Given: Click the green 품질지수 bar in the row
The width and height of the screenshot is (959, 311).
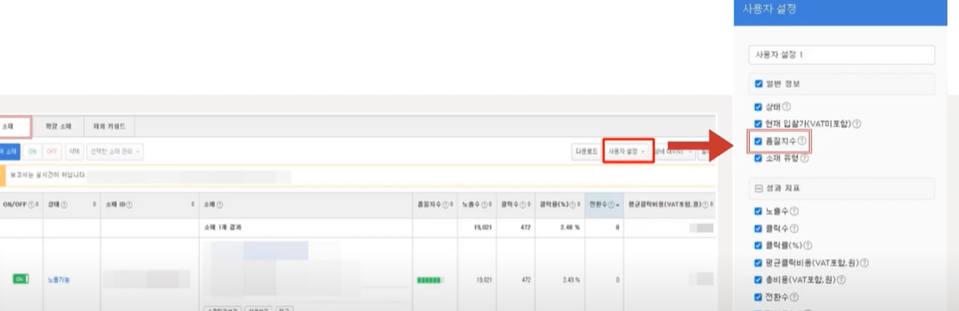Looking at the screenshot, I should [x=431, y=280].
